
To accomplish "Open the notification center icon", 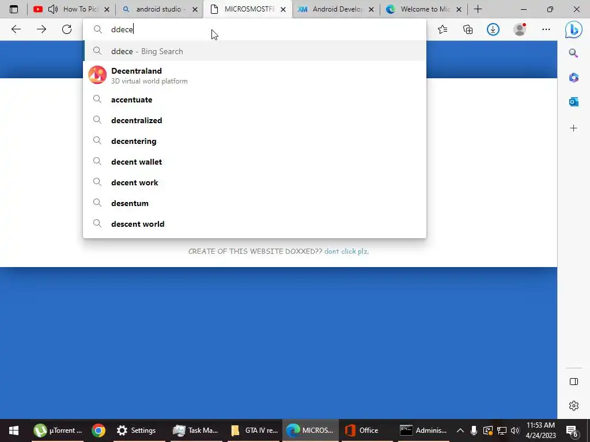I will coord(572,431).
